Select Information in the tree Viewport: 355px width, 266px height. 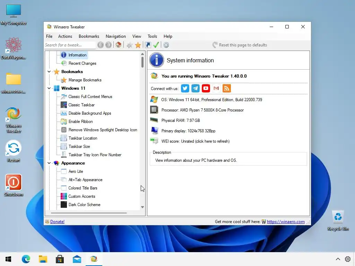tap(77, 55)
